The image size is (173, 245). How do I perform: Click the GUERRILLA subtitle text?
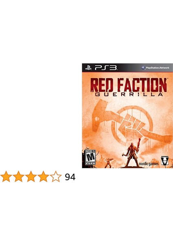(x=128, y=95)
